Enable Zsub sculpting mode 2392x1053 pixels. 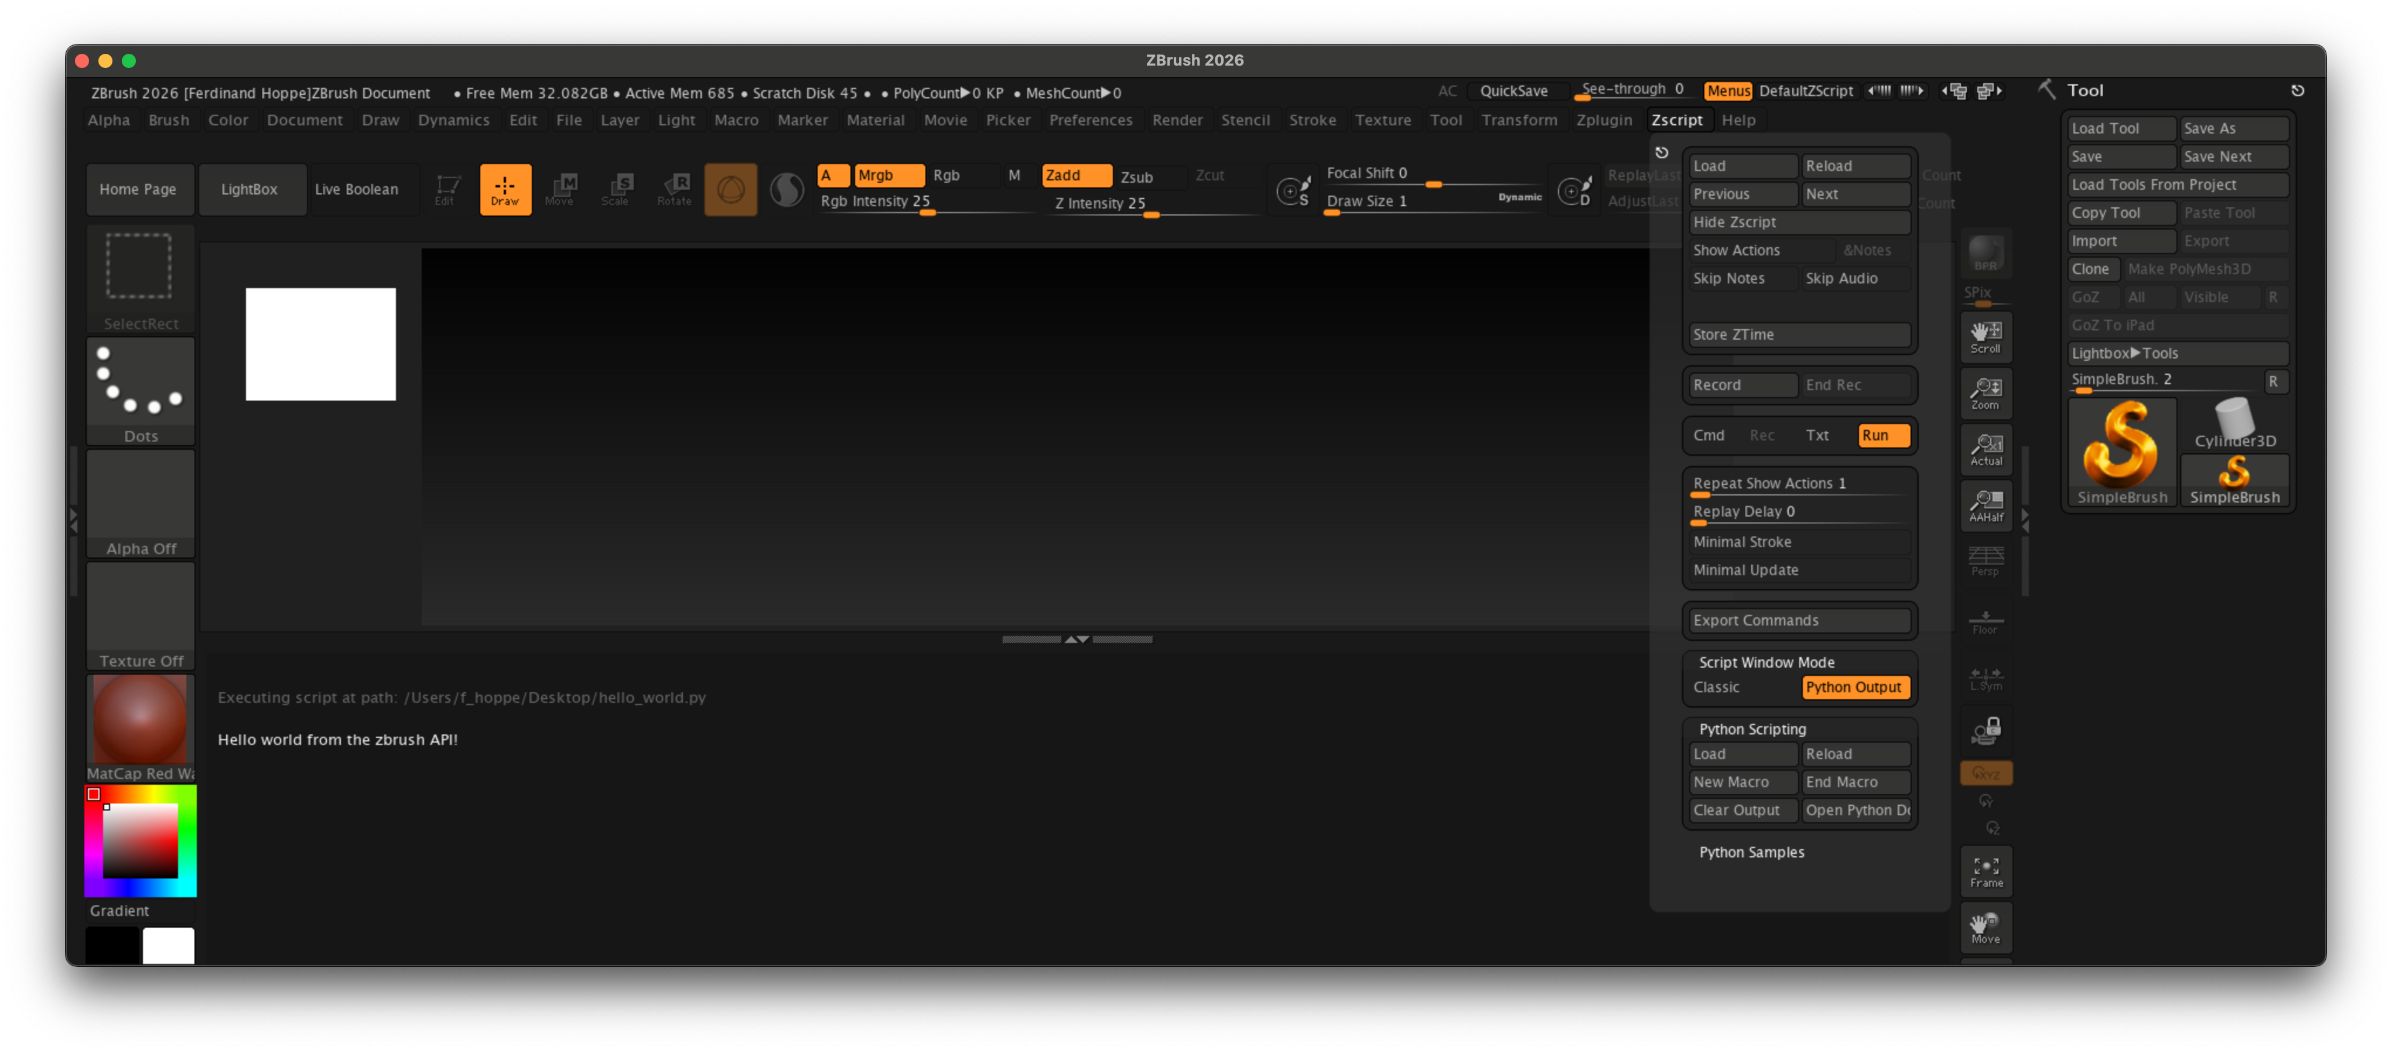[x=1140, y=176]
